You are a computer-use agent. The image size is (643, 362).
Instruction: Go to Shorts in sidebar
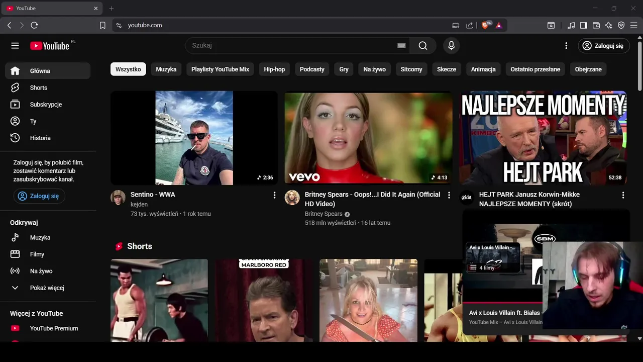(48, 87)
